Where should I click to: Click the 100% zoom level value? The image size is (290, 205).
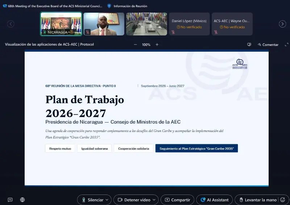[x=146, y=45]
